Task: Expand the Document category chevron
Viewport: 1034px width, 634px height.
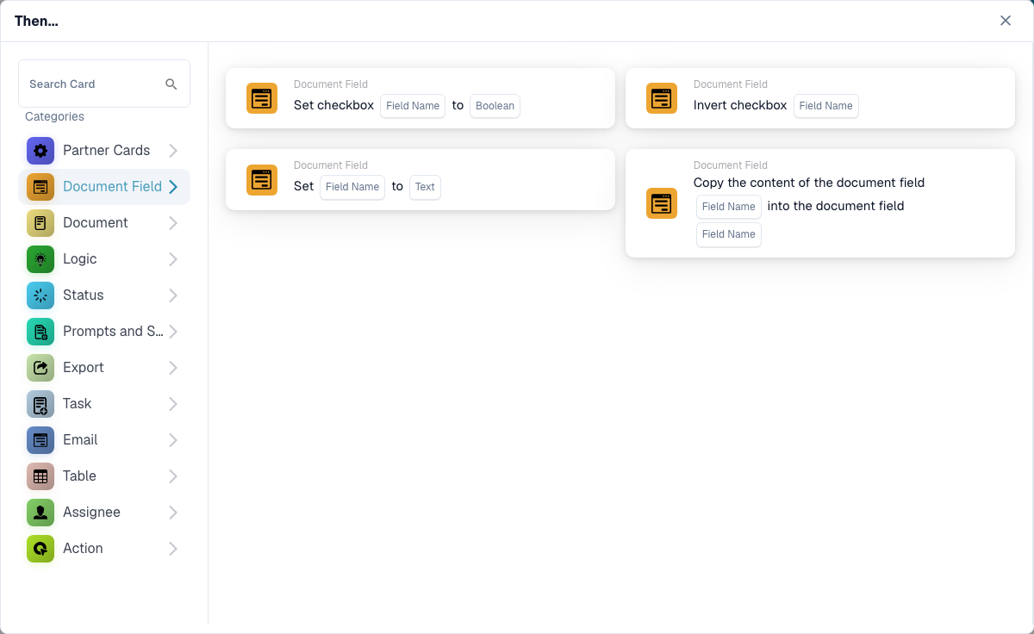Action: (x=173, y=223)
